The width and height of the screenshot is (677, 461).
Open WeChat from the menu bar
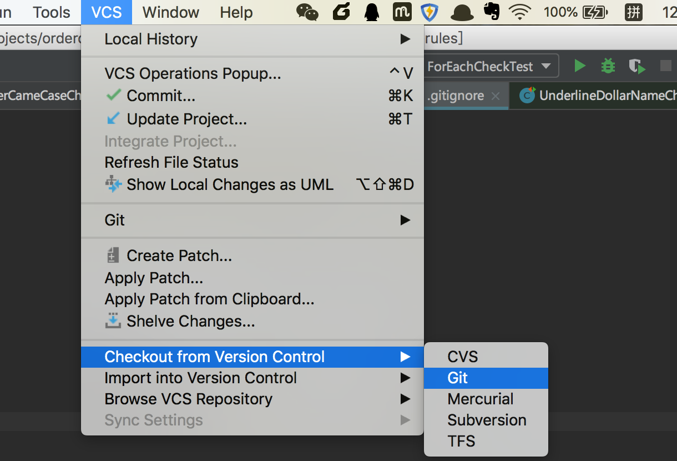(x=307, y=12)
